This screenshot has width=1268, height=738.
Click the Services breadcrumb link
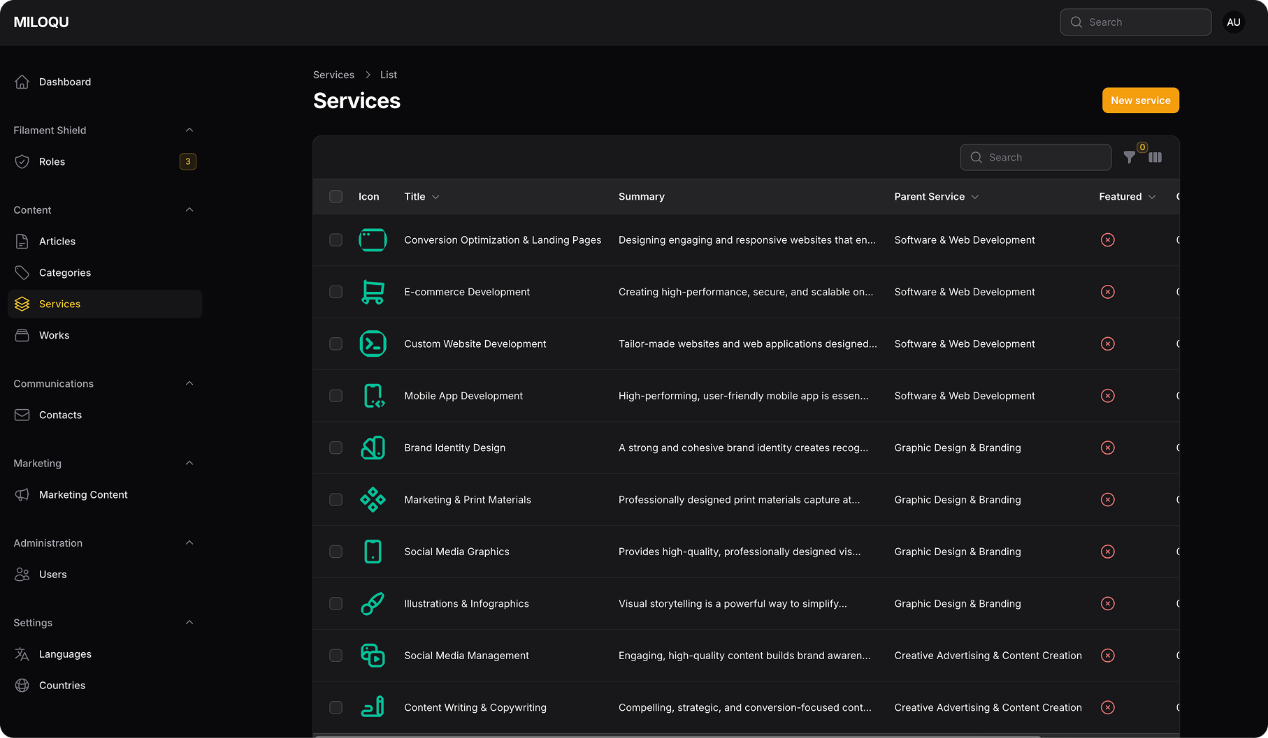point(333,75)
